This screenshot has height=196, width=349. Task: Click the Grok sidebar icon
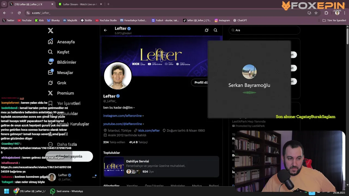(50, 83)
